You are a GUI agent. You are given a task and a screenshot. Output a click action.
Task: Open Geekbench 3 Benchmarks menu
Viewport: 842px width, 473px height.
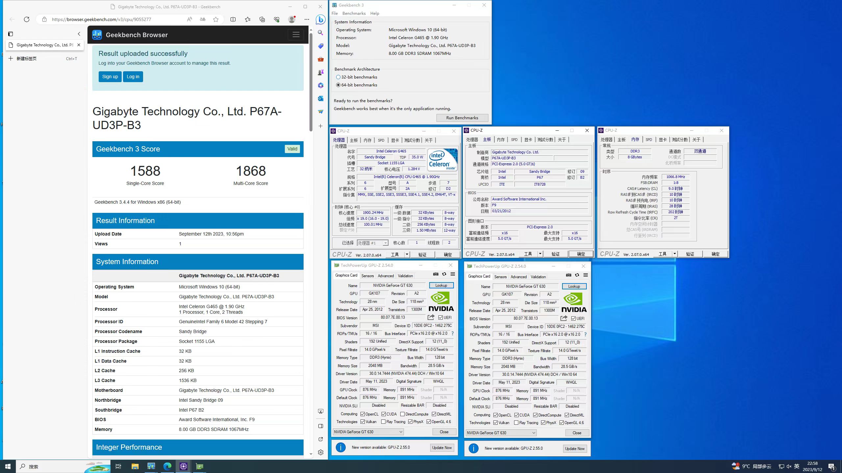point(354,13)
